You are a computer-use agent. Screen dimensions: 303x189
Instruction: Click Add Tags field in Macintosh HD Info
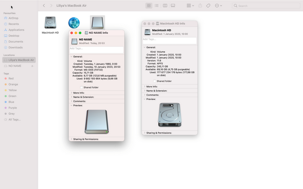[170, 40]
